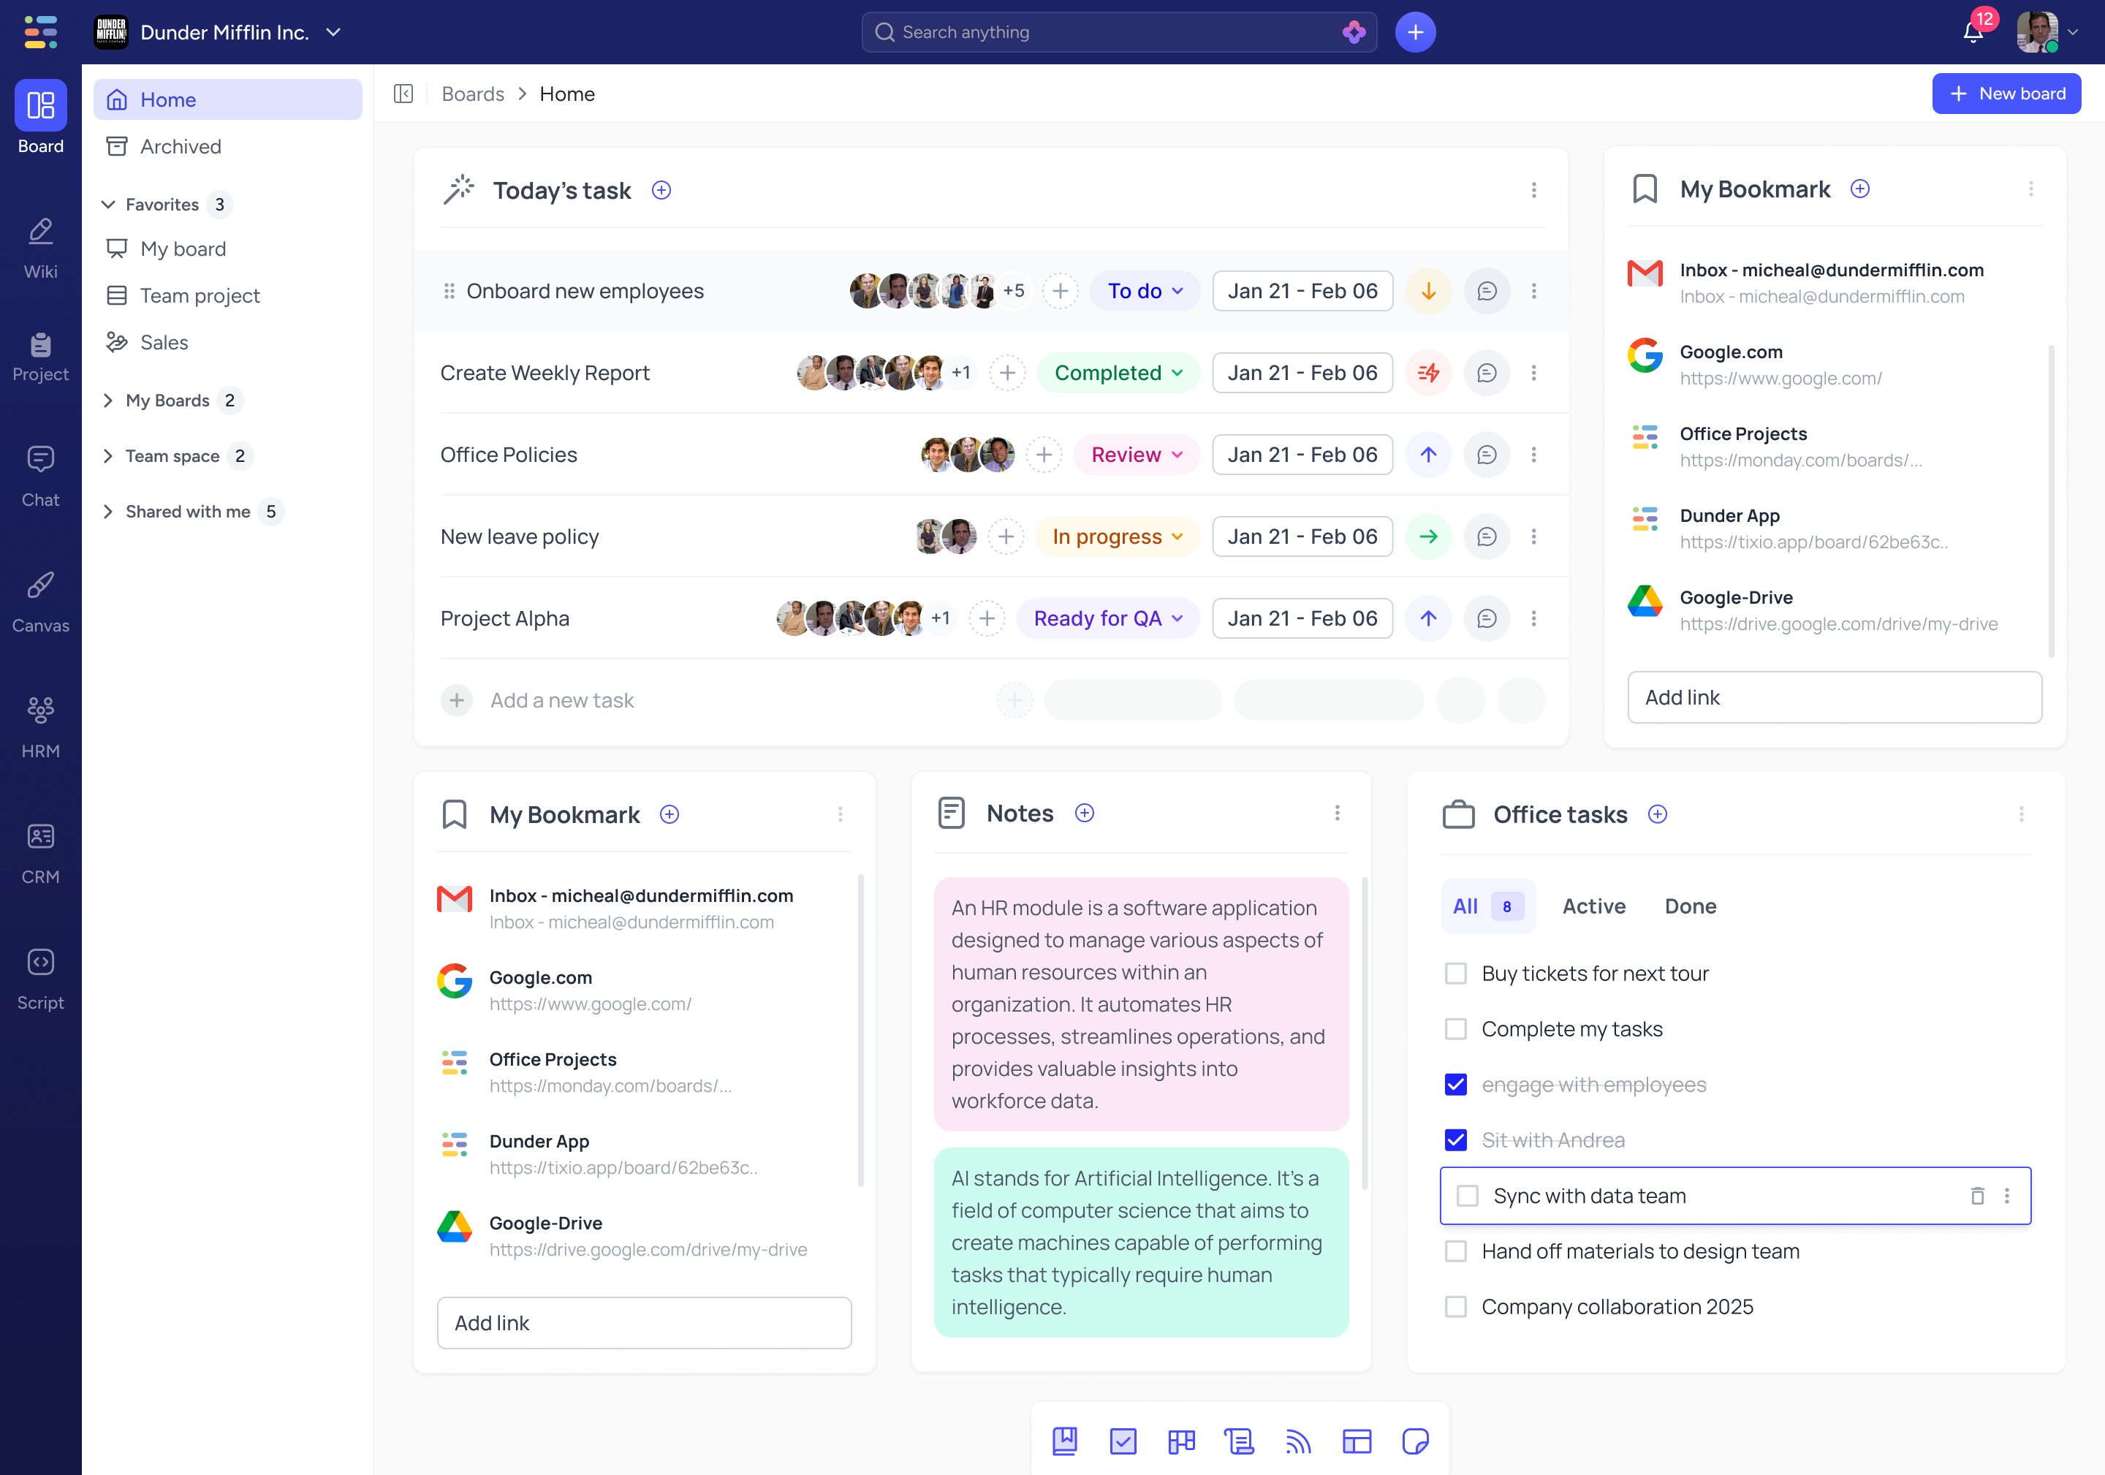Check the Buy tickets for next tour box
Image resolution: width=2105 pixels, height=1475 pixels.
1455,974
